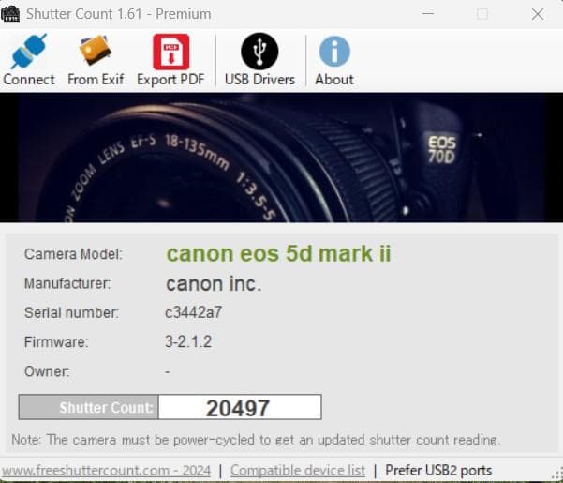Click the Prefer USB2 ports status text

coord(438,470)
